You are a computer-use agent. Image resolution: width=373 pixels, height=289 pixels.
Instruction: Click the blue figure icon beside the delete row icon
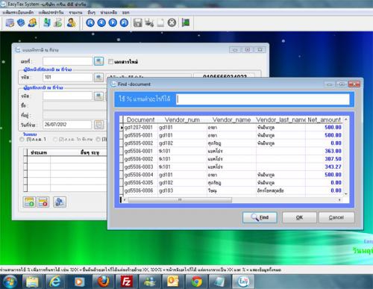pos(60,202)
